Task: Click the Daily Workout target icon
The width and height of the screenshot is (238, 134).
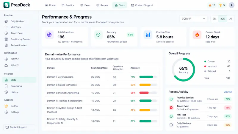Action: [x=6, y=21]
